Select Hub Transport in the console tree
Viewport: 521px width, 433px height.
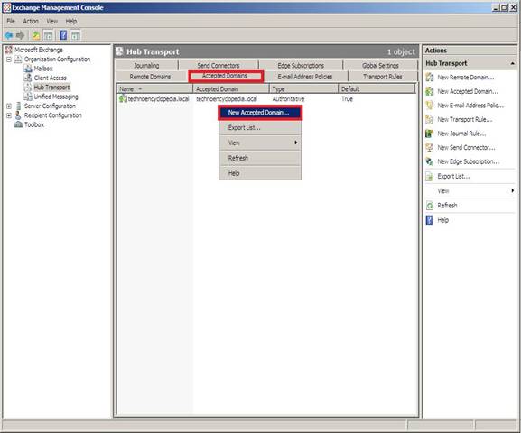point(51,88)
